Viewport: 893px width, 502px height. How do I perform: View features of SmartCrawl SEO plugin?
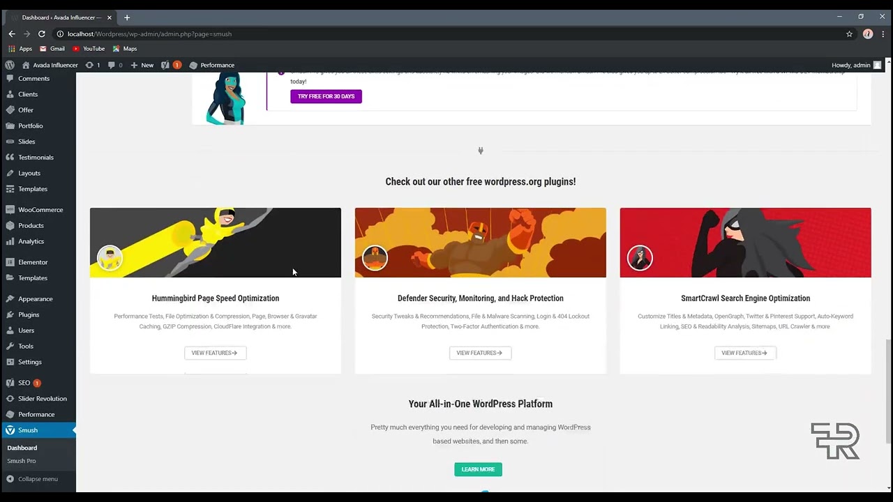[745, 353]
